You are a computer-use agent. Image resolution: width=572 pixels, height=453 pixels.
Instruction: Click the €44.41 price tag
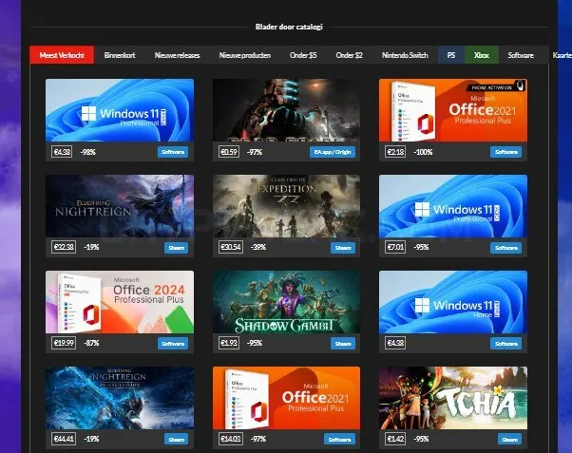coord(64,439)
